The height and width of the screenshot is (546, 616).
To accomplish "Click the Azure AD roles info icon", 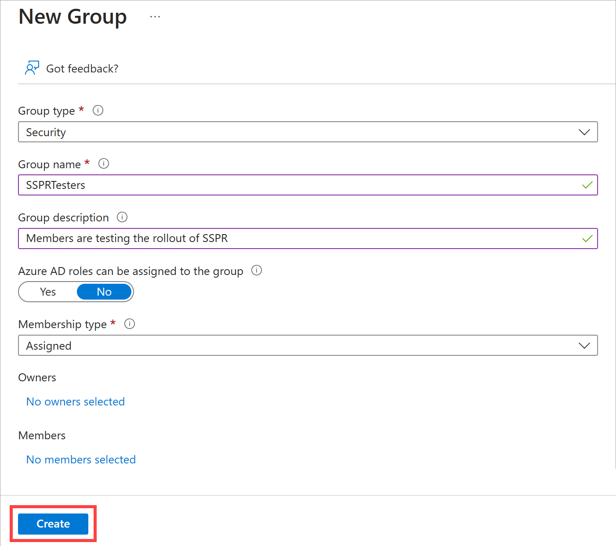I will tap(257, 271).
